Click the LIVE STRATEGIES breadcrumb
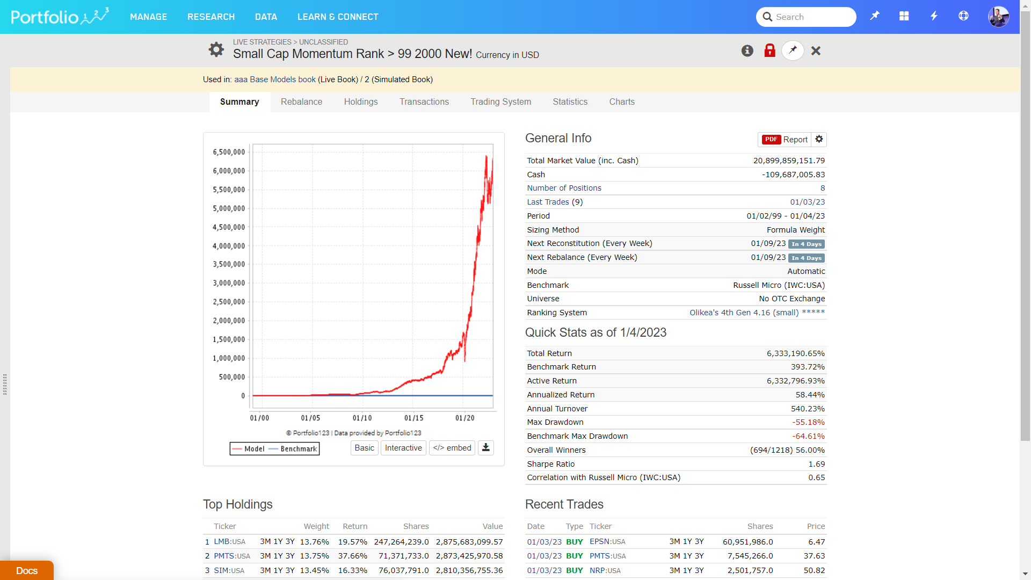1031x580 pixels. (x=262, y=42)
